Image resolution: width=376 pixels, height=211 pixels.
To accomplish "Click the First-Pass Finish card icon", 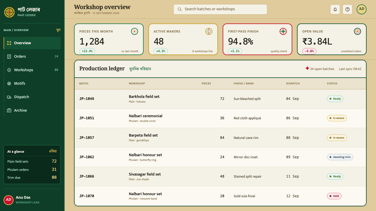I will pos(283,31).
